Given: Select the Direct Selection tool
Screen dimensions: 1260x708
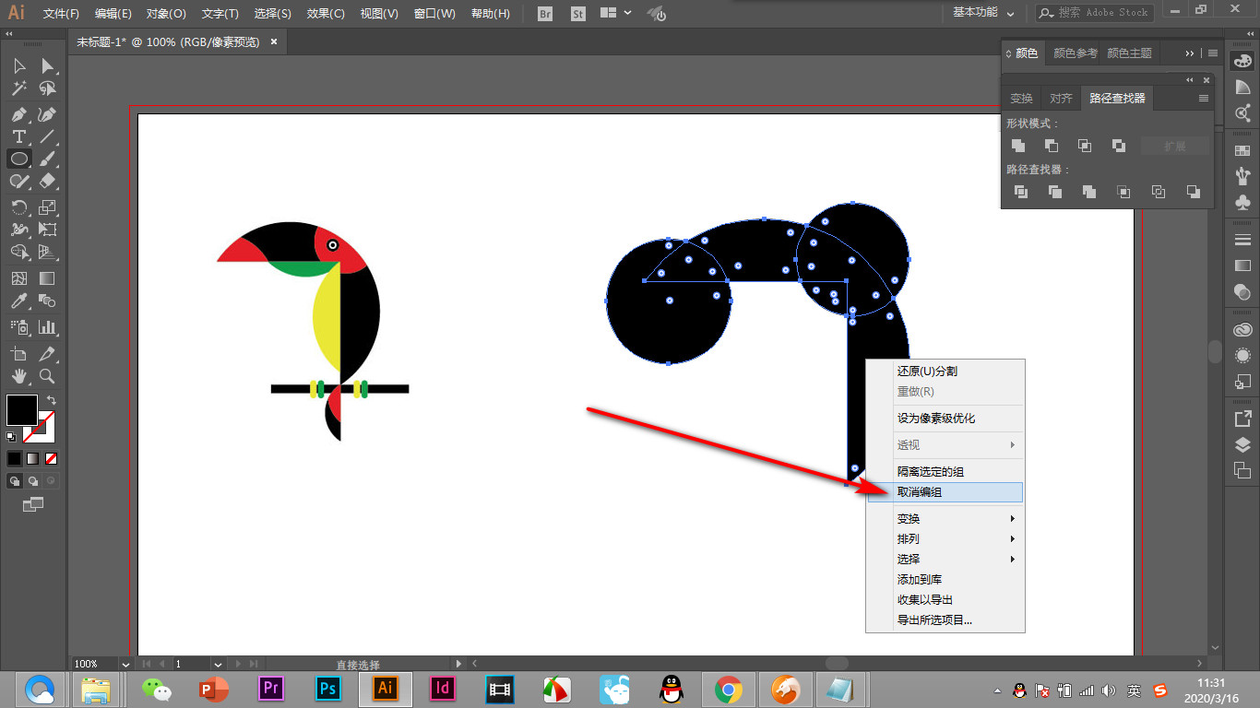Looking at the screenshot, I should 47,66.
